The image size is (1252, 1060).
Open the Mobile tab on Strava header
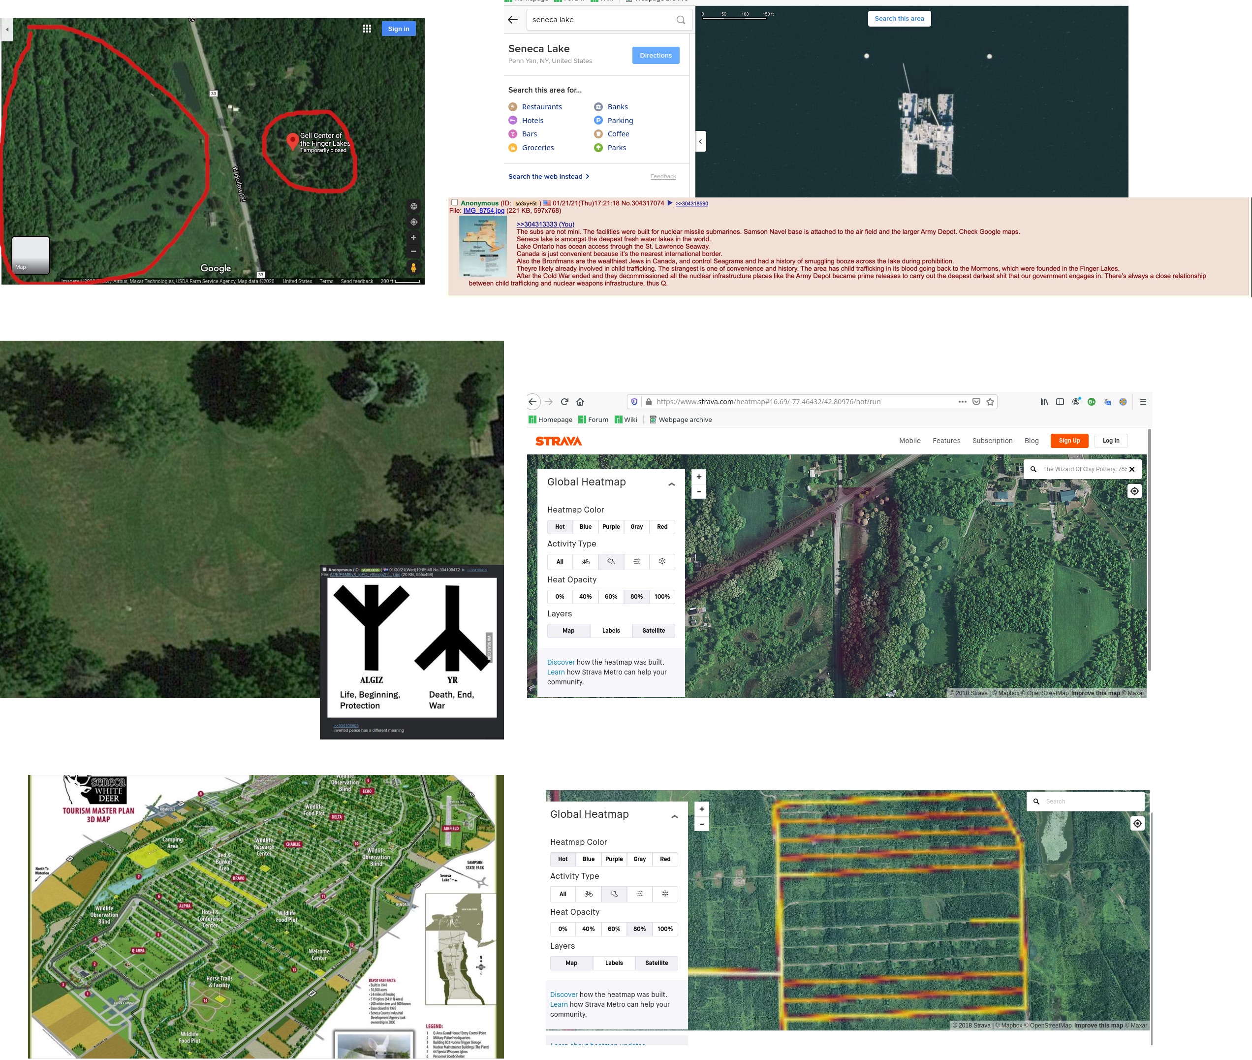click(x=909, y=441)
